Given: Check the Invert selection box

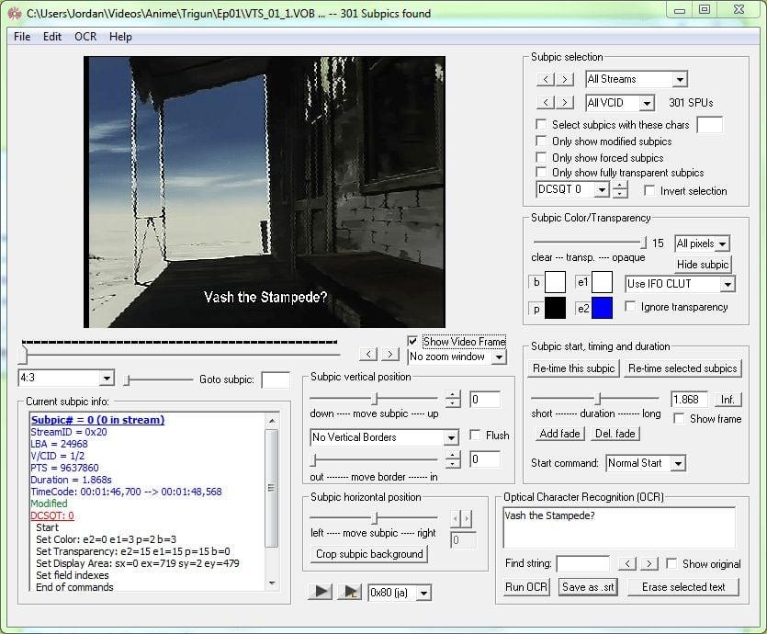Looking at the screenshot, I should pyautogui.click(x=649, y=190).
